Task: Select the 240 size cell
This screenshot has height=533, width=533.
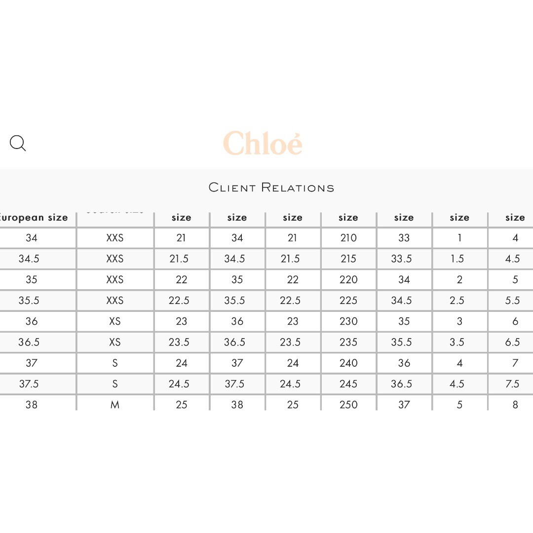Action: [x=348, y=363]
